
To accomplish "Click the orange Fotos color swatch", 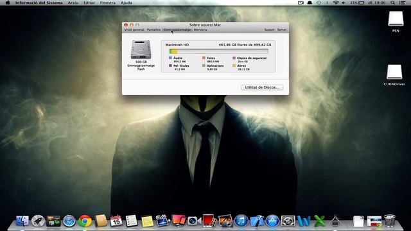I will [x=204, y=58].
